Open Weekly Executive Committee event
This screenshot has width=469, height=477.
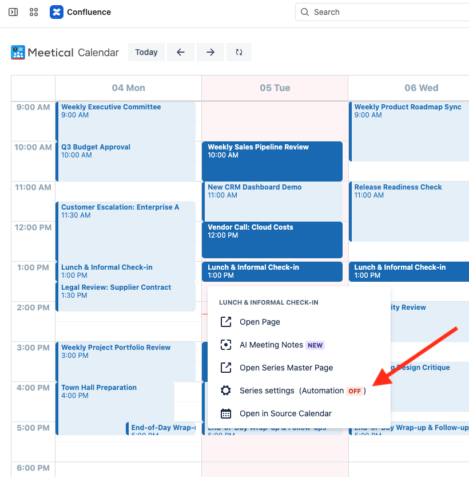click(x=125, y=121)
